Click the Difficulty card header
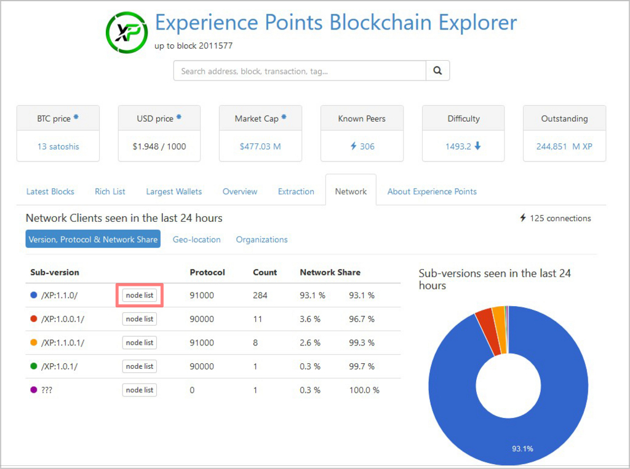 463,119
